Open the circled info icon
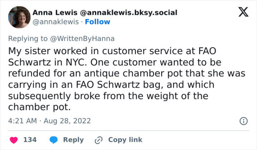Viewport: 257px width, 150px height. (x=244, y=121)
